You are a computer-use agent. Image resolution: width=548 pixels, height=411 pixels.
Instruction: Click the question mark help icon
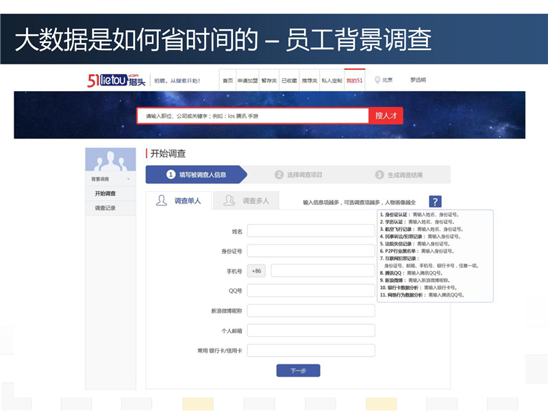coord(436,201)
